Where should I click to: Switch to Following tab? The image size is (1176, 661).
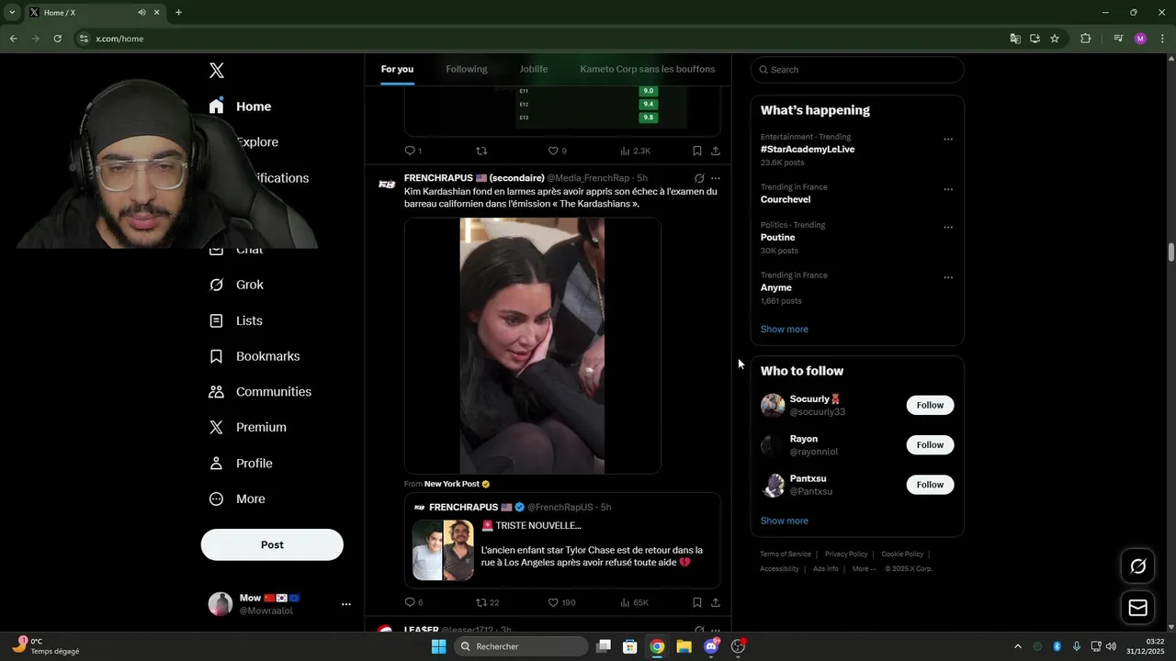[x=467, y=69]
